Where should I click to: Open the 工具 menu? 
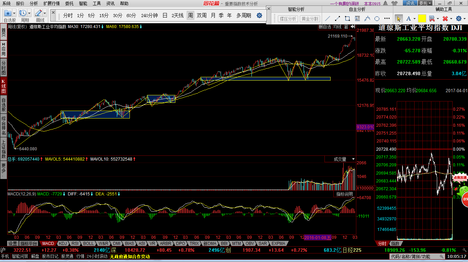pyautogui.click(x=97, y=3)
